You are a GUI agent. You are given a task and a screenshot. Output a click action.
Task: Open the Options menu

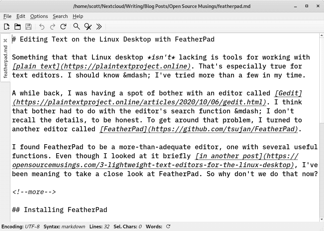pyautogui.click(x=39, y=16)
